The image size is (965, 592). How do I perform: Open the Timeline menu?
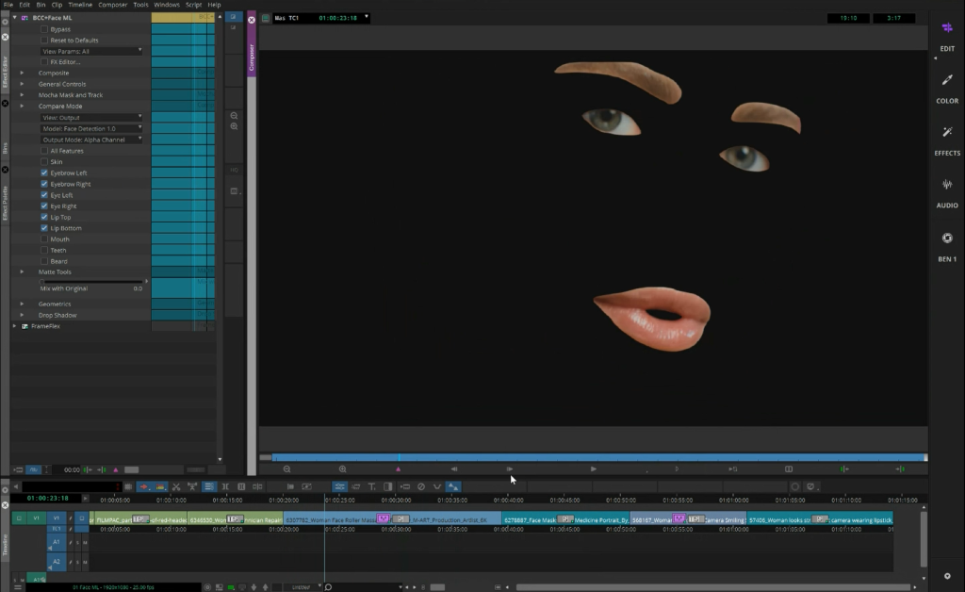pos(80,5)
